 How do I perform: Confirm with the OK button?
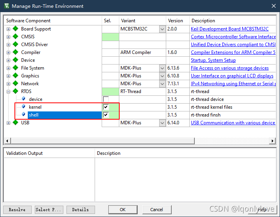(x=123, y=210)
